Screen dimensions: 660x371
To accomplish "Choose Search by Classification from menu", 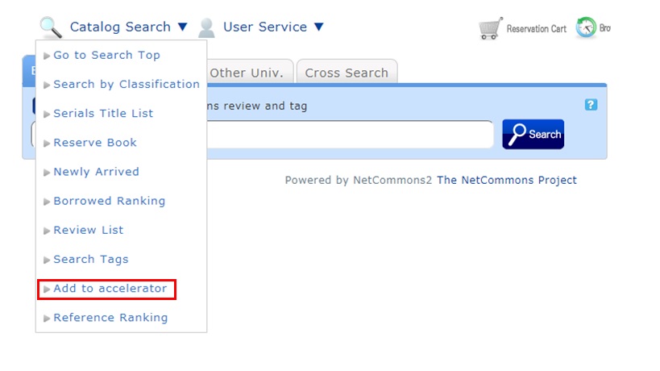I will coord(126,85).
